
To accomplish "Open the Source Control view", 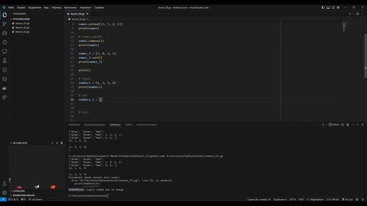I will point(5,24).
